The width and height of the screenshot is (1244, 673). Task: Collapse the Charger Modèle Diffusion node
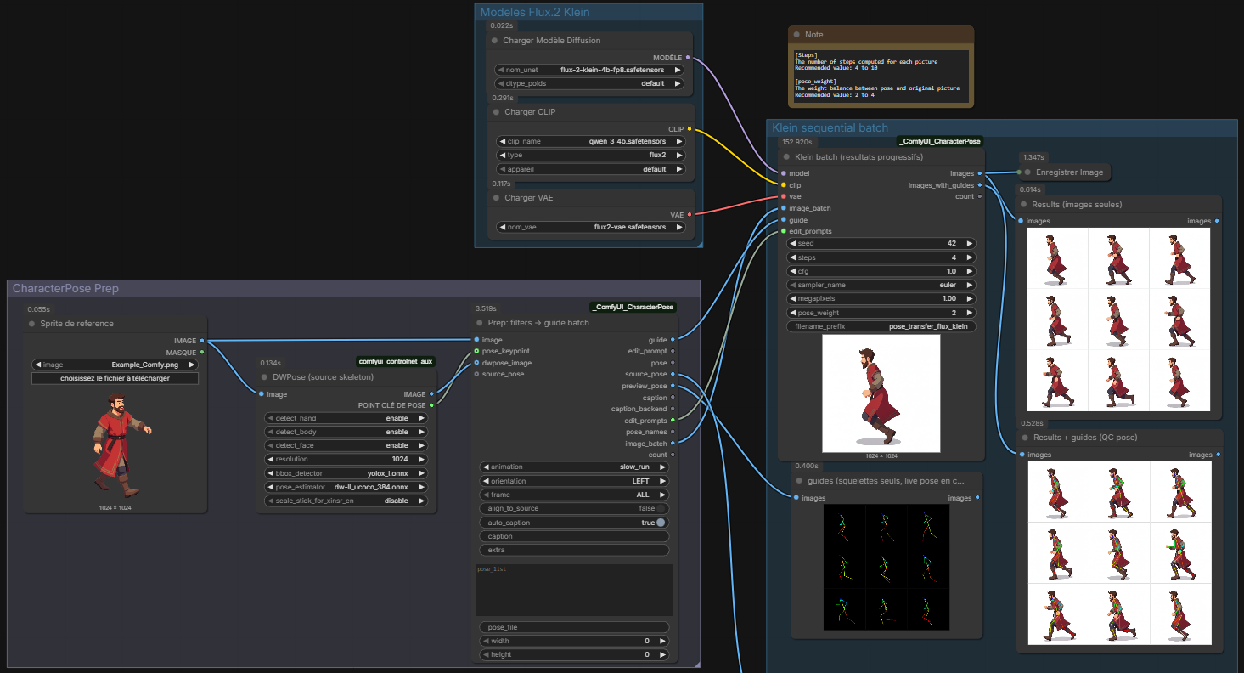click(x=494, y=41)
